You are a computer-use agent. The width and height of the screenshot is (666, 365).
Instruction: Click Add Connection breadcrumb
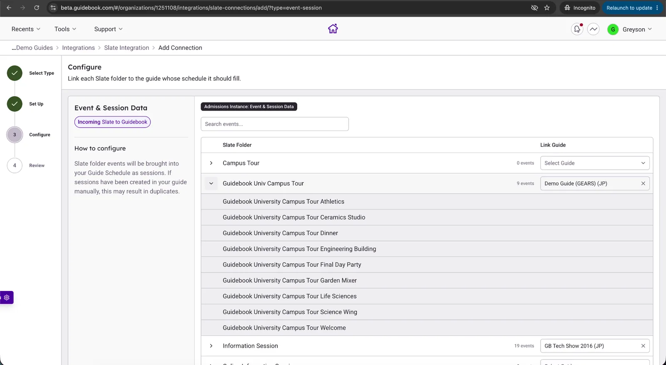point(180,48)
